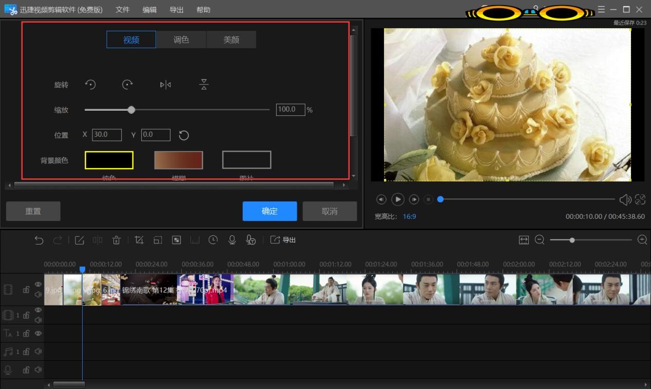Fit the timeline to window width

[x=524, y=240]
